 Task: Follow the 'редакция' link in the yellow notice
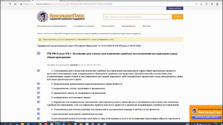(61, 39)
